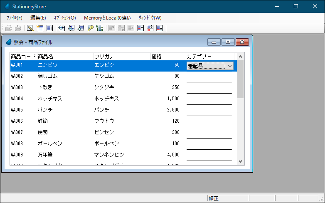Click the new record icon with star
Image resolution: width=325 pixels, height=203 pixels.
click(40, 28)
